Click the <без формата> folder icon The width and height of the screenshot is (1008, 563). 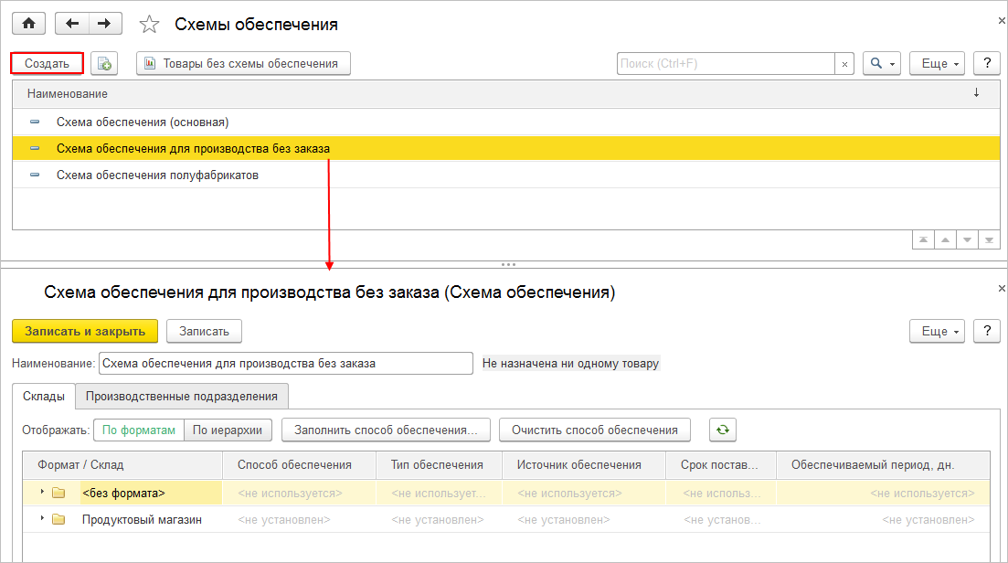(58, 493)
